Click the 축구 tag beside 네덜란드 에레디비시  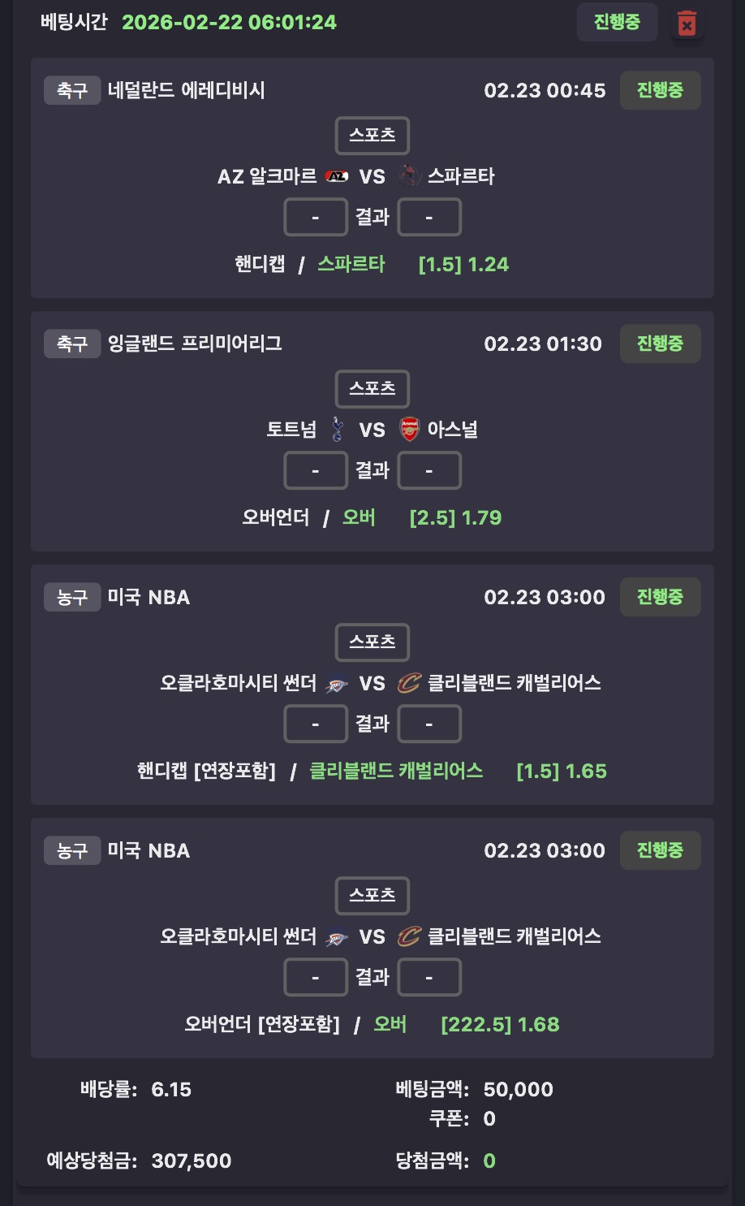pos(72,90)
